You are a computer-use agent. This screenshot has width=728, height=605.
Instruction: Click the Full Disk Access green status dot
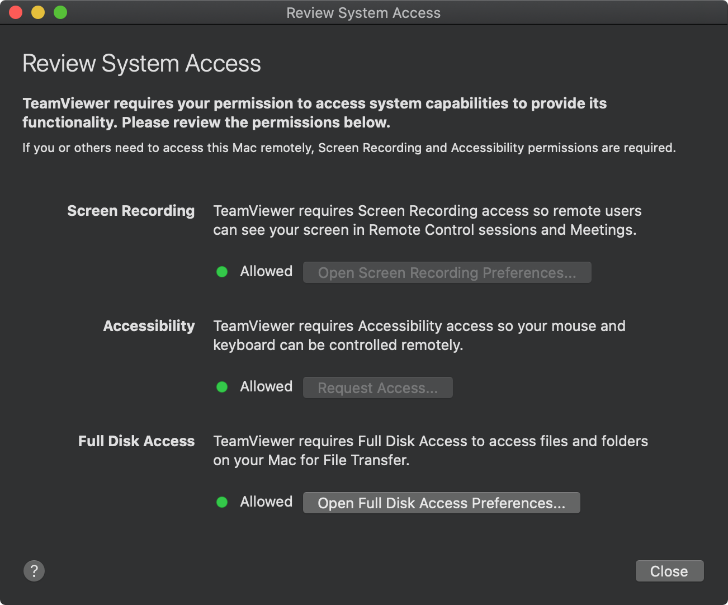pyautogui.click(x=222, y=502)
